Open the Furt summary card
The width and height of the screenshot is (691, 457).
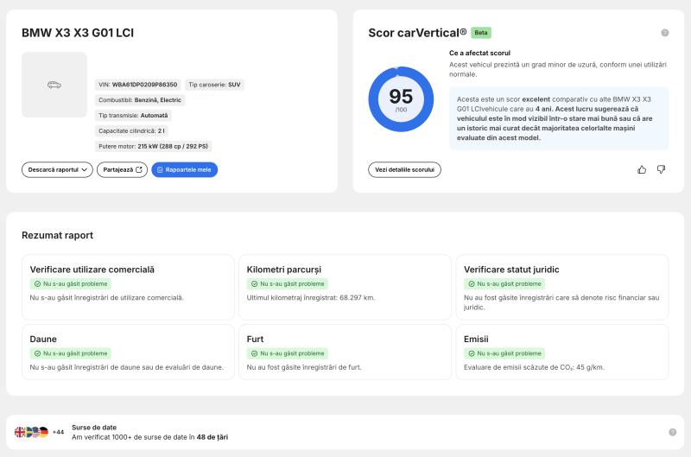pyautogui.click(x=345, y=352)
